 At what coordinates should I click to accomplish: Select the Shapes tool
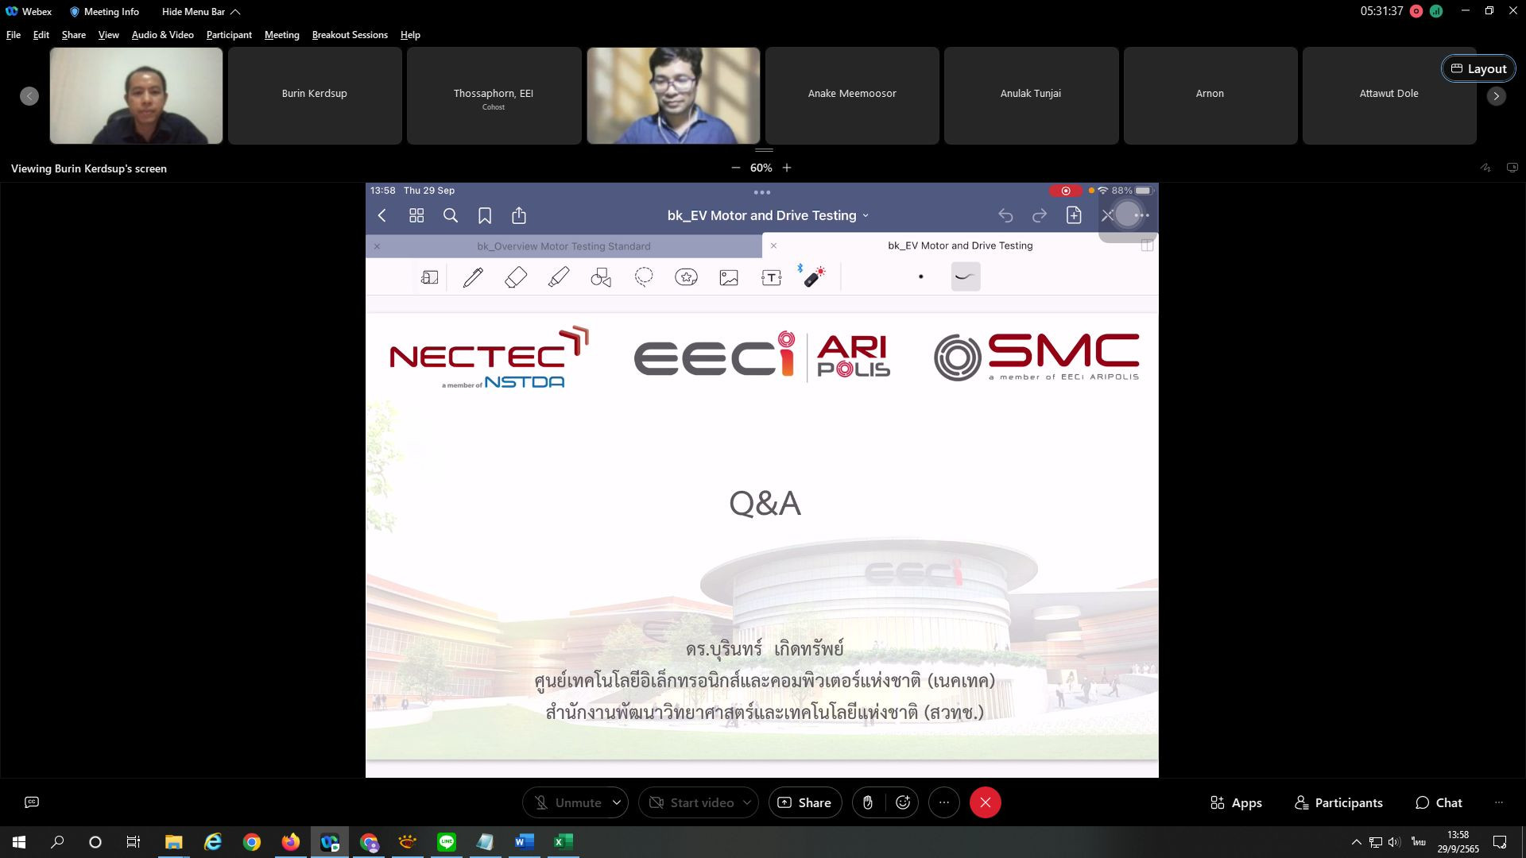click(x=601, y=277)
